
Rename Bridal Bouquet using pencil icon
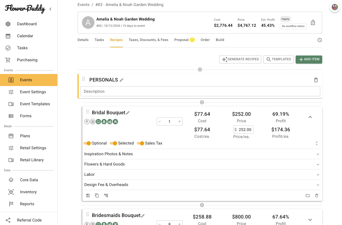(128, 113)
